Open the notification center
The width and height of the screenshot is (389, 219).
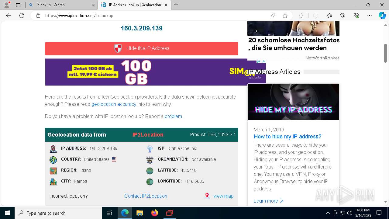[379, 213]
